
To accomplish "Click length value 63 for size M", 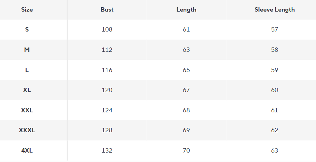I will click(x=186, y=50).
